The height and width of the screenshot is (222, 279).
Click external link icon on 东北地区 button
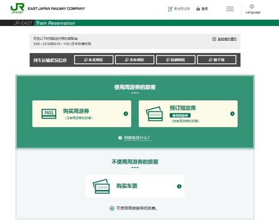(86, 60)
